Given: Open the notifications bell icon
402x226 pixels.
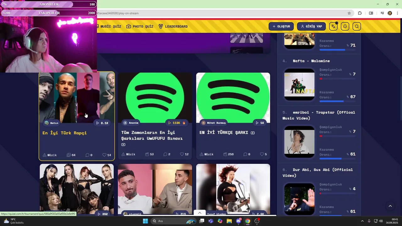Looking at the screenshot, I should (x=345, y=26).
